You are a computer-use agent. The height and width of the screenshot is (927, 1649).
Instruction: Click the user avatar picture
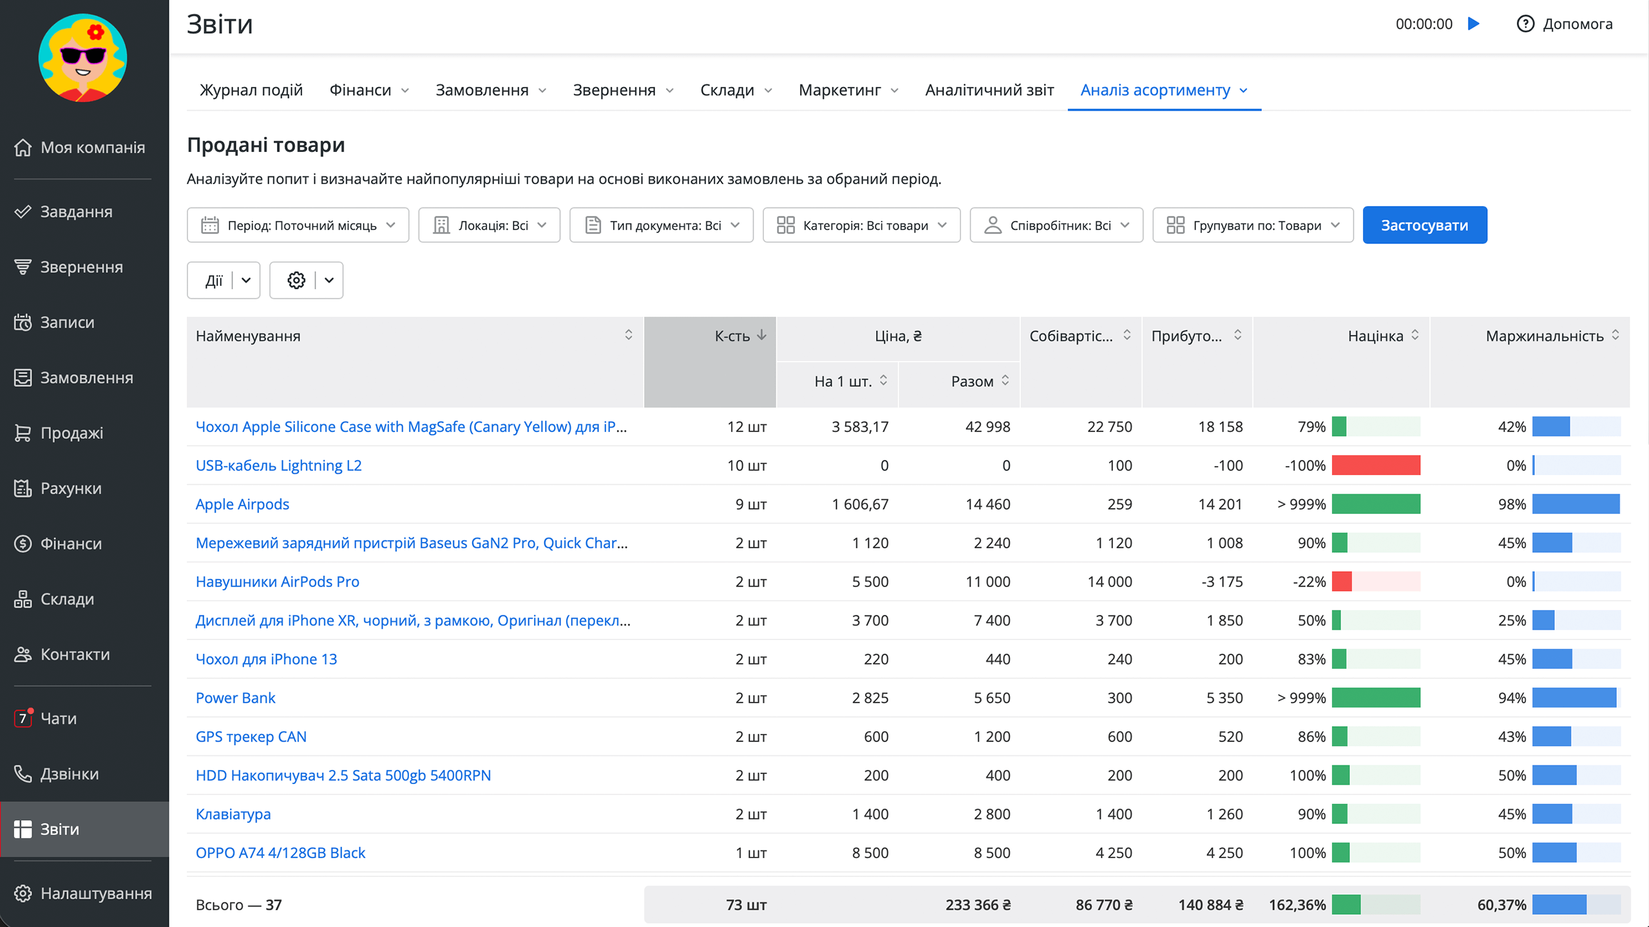(82, 58)
